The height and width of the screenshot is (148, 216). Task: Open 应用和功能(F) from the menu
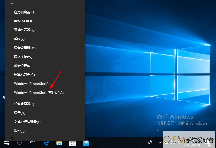24,12
